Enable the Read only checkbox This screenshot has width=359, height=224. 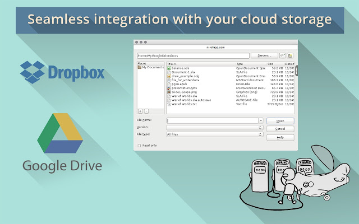139,146
